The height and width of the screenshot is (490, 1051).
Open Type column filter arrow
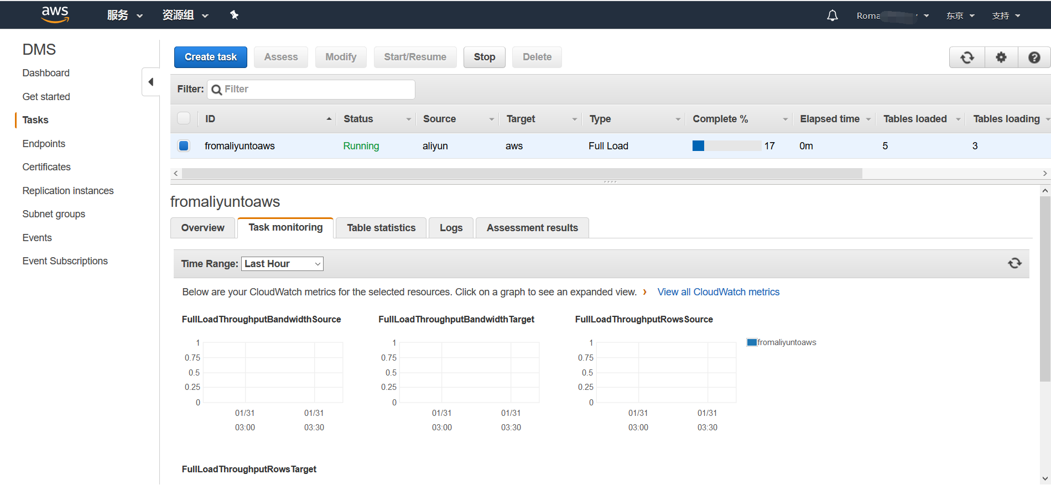click(x=678, y=119)
